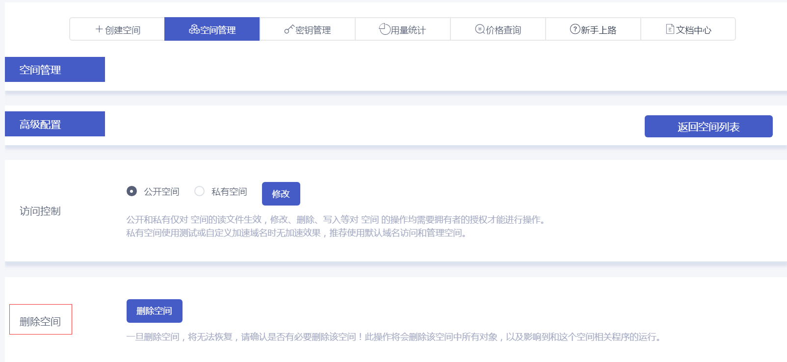This screenshot has width=787, height=362.
Task: Click 返回空间列表 button
Action: 708,127
